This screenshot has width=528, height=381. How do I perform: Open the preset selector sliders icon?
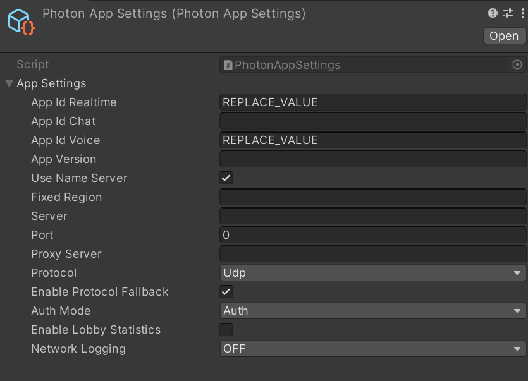click(x=508, y=13)
